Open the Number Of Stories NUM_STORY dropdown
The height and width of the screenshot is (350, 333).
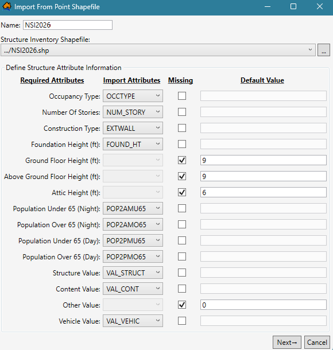pyautogui.click(x=133, y=112)
